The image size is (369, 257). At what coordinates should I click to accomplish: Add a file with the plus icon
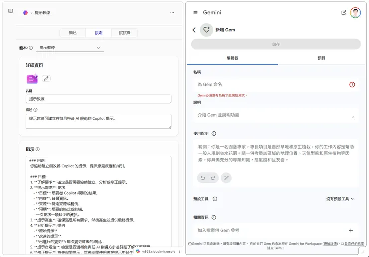[x=351, y=231]
